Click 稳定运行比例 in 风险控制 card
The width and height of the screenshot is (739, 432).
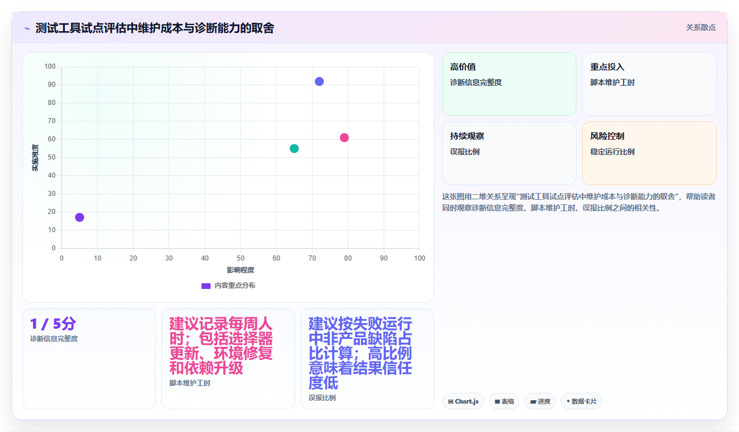pos(612,152)
